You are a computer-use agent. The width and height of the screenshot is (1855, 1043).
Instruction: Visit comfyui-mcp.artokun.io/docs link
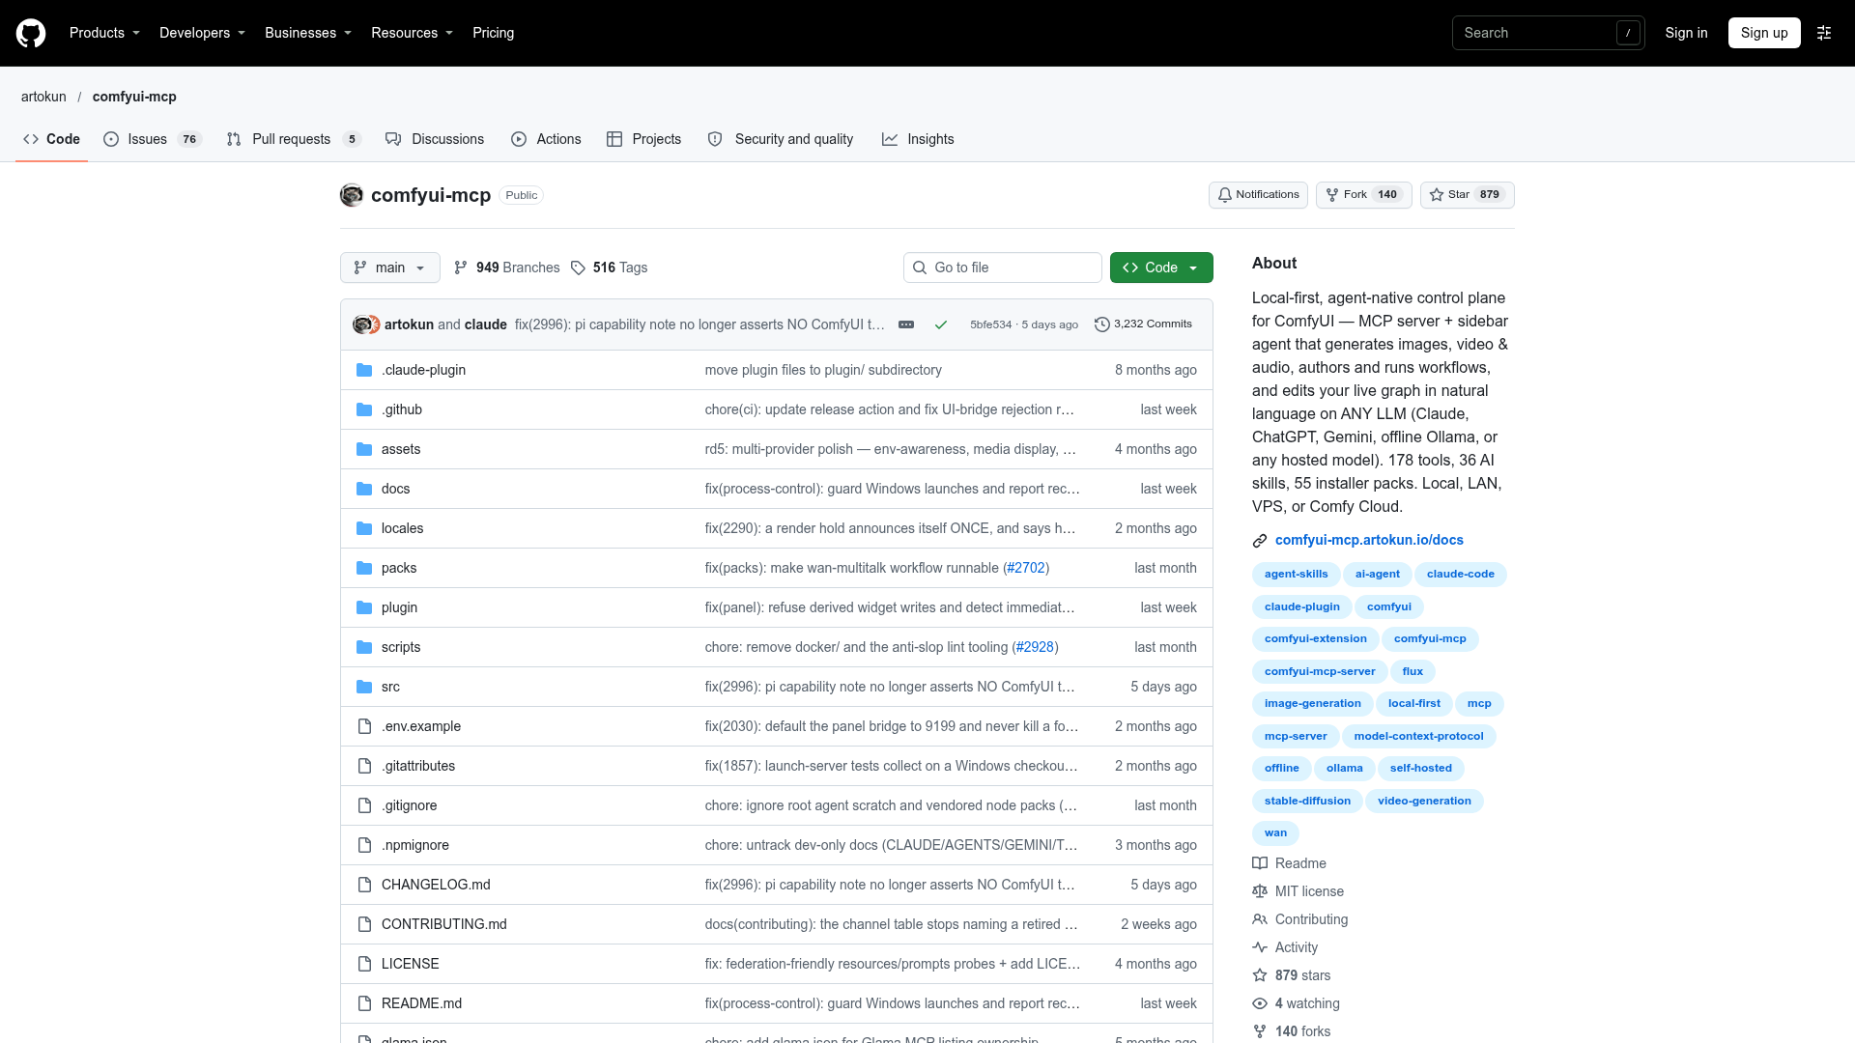[1369, 540]
